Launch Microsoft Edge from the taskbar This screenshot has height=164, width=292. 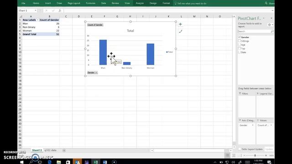pos(50,162)
